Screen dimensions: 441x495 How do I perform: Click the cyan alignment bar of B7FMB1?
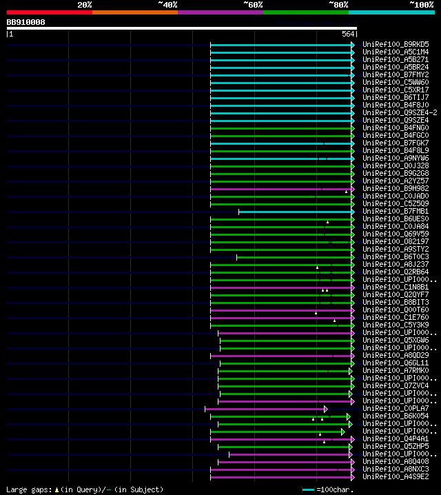[295, 212]
